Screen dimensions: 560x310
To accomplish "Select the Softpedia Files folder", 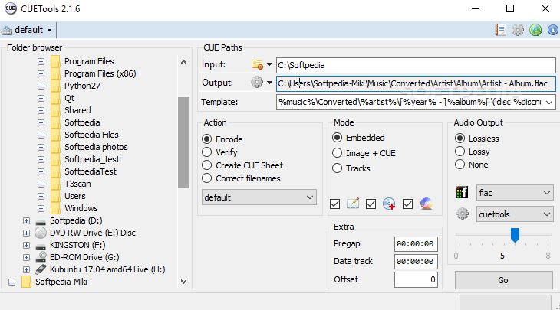I will click(91, 135).
